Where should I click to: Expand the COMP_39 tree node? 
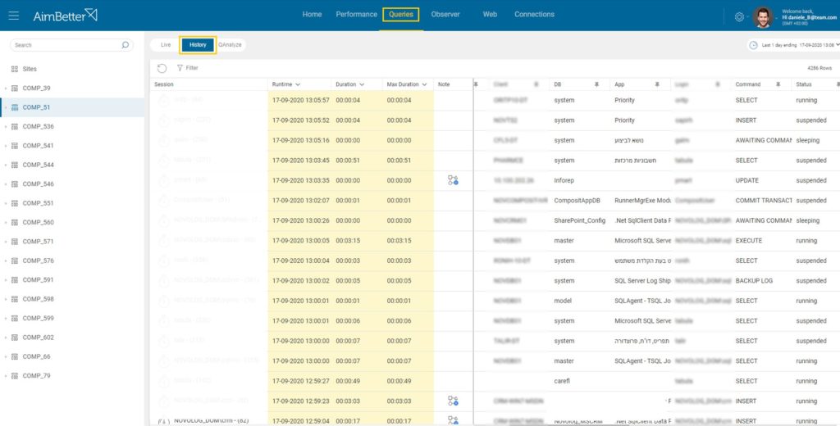(6, 88)
